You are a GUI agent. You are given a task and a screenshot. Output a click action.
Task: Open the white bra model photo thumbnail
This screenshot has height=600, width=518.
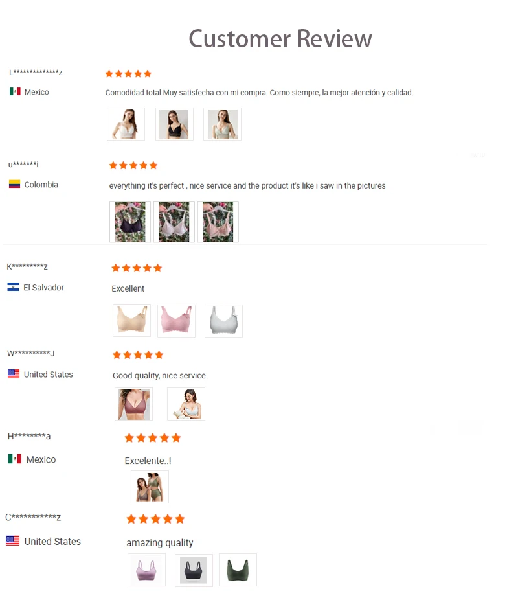click(126, 124)
